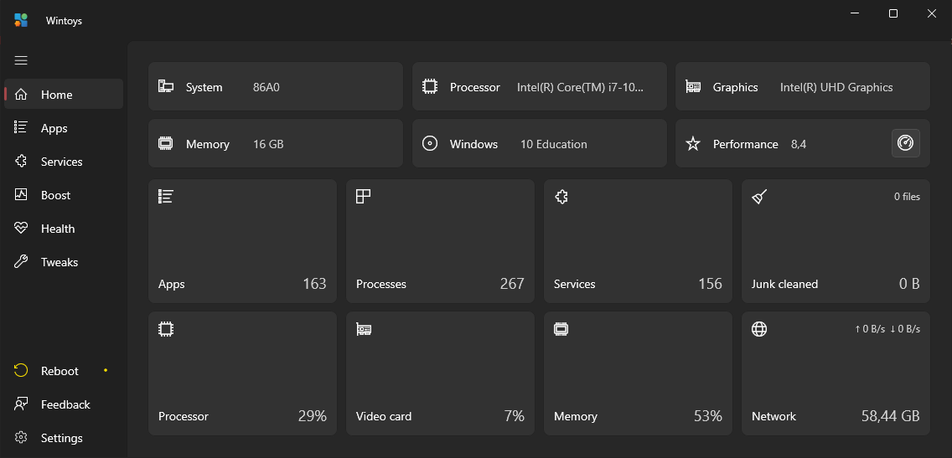Click the Intel(R) Core(TM) i7-10... text
Viewport: 952px width, 458px height.
pos(580,87)
